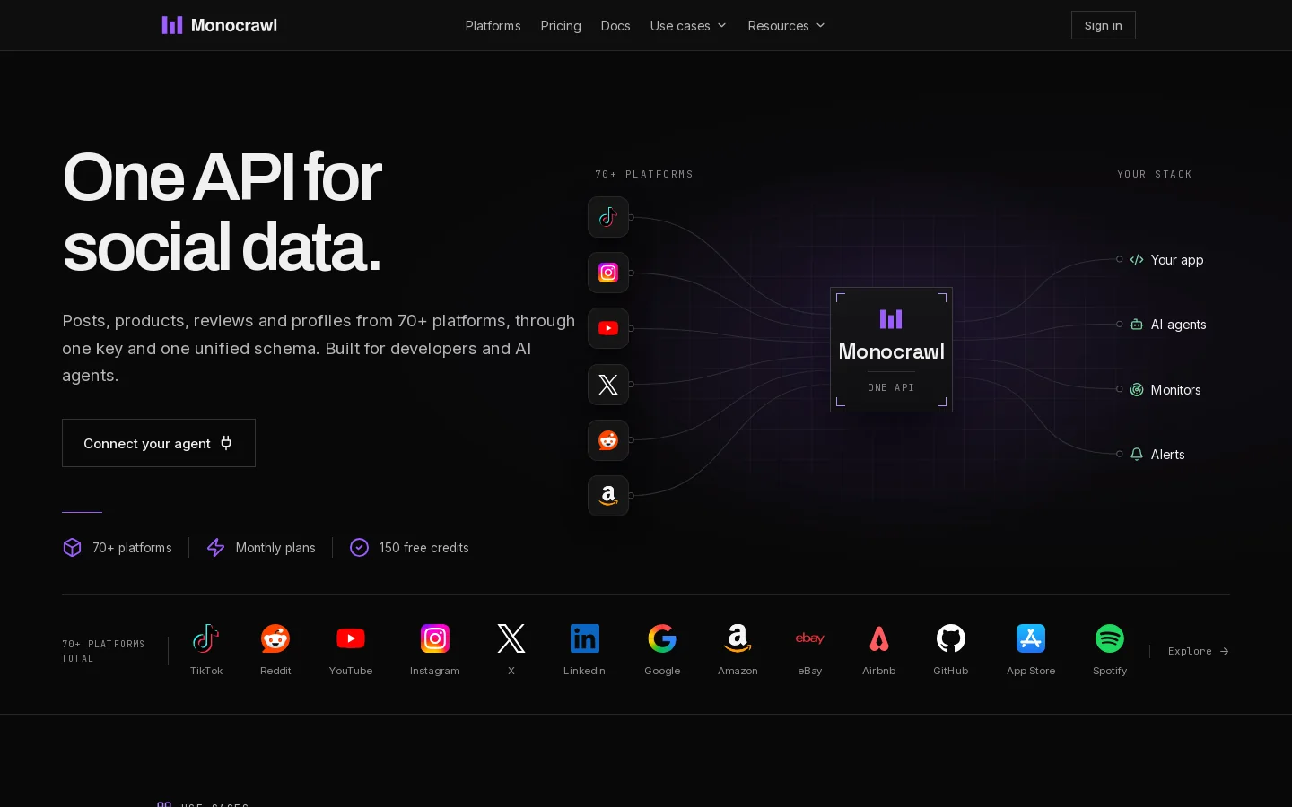The image size is (1292, 807).
Task: Click the Instagram icon in diagram
Action: tap(608, 273)
